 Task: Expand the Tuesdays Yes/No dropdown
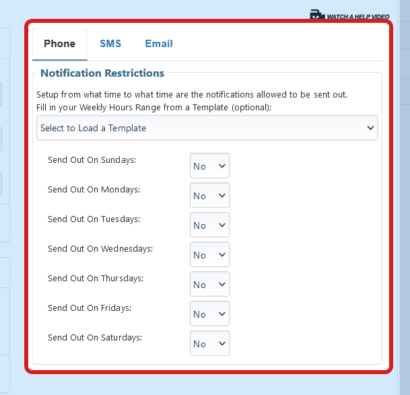(209, 225)
